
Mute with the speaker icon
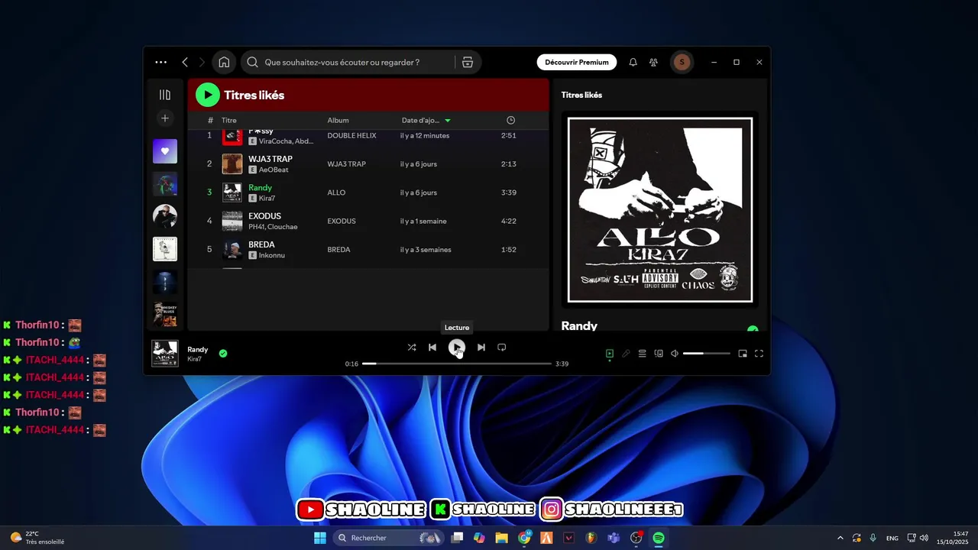675,354
